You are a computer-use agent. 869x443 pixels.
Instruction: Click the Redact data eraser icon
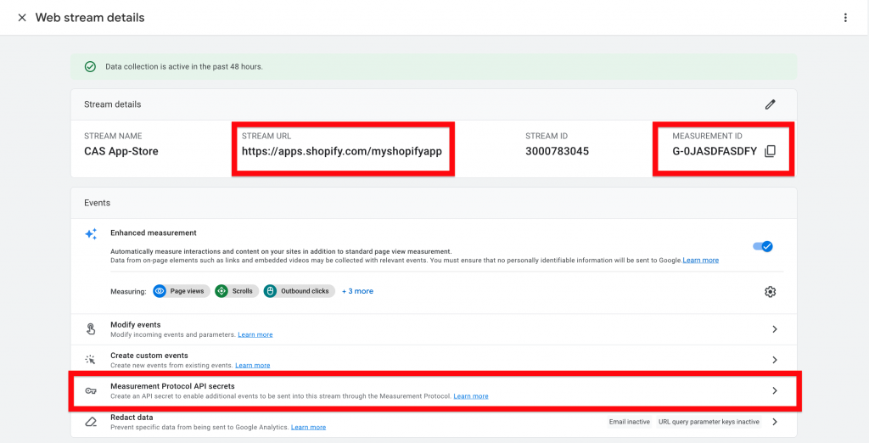click(x=91, y=422)
